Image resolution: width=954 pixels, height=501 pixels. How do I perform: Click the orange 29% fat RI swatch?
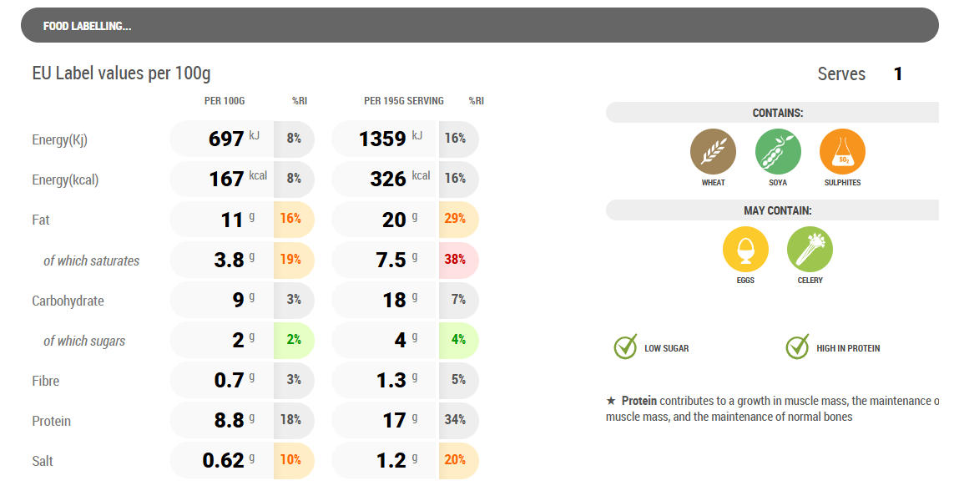click(456, 220)
